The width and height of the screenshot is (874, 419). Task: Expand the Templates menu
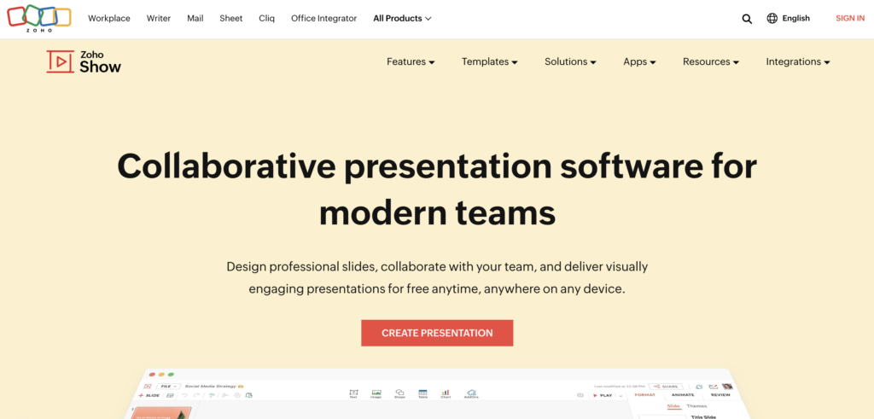tap(489, 61)
